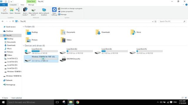Viewport: 188px width, 105px height.
Task: Click Local Disk (E:) usage bar
Action: [x=115, y=51]
